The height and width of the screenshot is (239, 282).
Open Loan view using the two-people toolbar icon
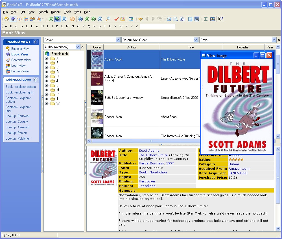32,19
